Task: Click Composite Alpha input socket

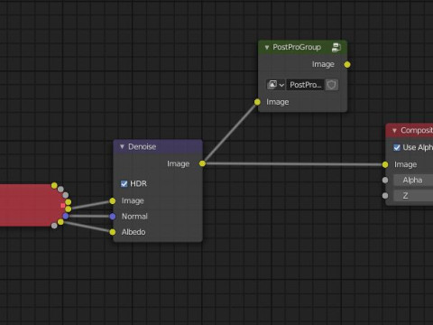Action: 385,180
